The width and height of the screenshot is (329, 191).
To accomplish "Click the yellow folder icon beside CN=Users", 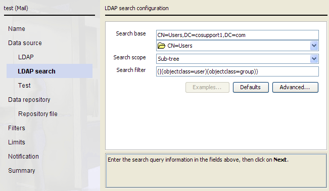I will click(x=161, y=46).
